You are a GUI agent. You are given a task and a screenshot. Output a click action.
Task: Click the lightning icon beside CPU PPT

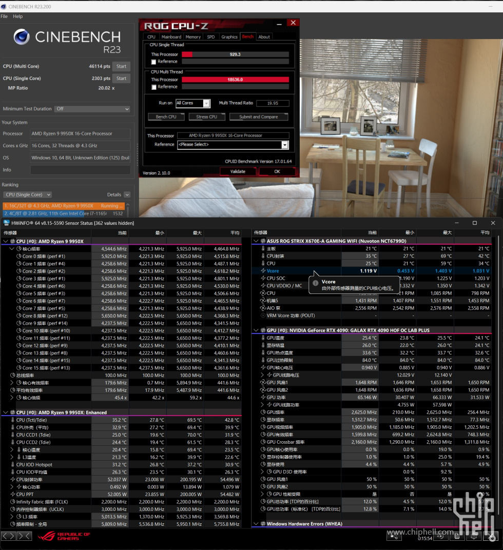13,494
